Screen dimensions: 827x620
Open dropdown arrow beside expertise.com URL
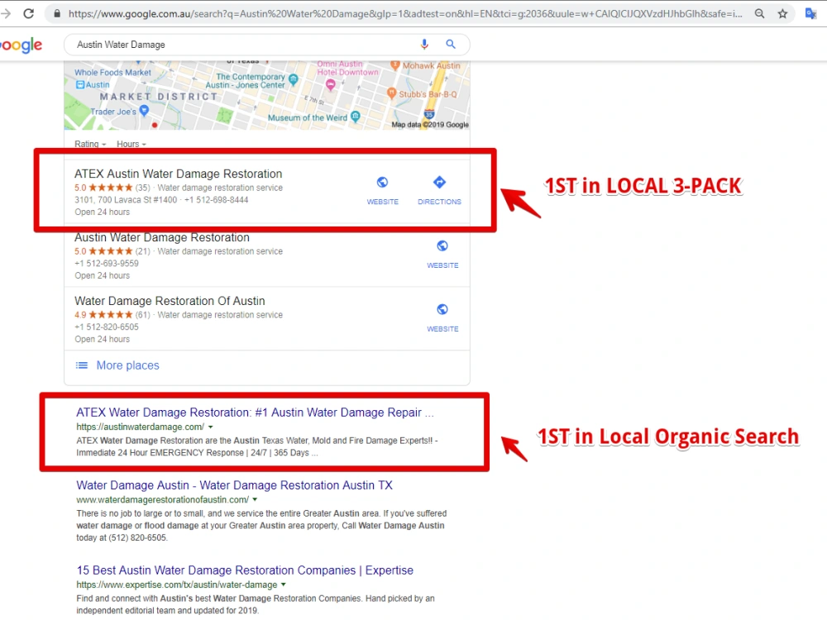(284, 584)
